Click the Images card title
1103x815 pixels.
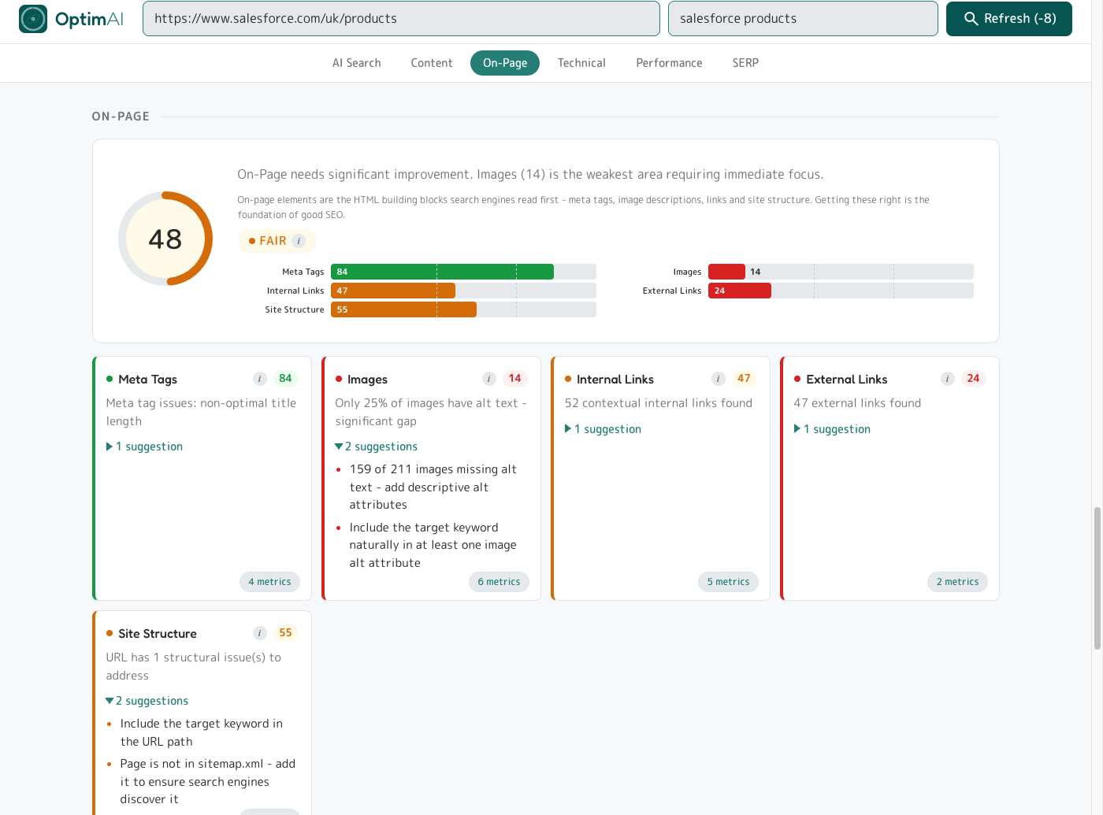point(367,380)
